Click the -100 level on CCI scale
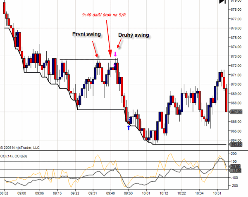Image resolution: width=248 pixels, height=197 pixels. tap(234, 178)
